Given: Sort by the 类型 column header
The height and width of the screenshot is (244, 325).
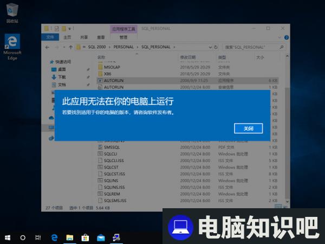Looking at the screenshot, I should click(x=222, y=57).
